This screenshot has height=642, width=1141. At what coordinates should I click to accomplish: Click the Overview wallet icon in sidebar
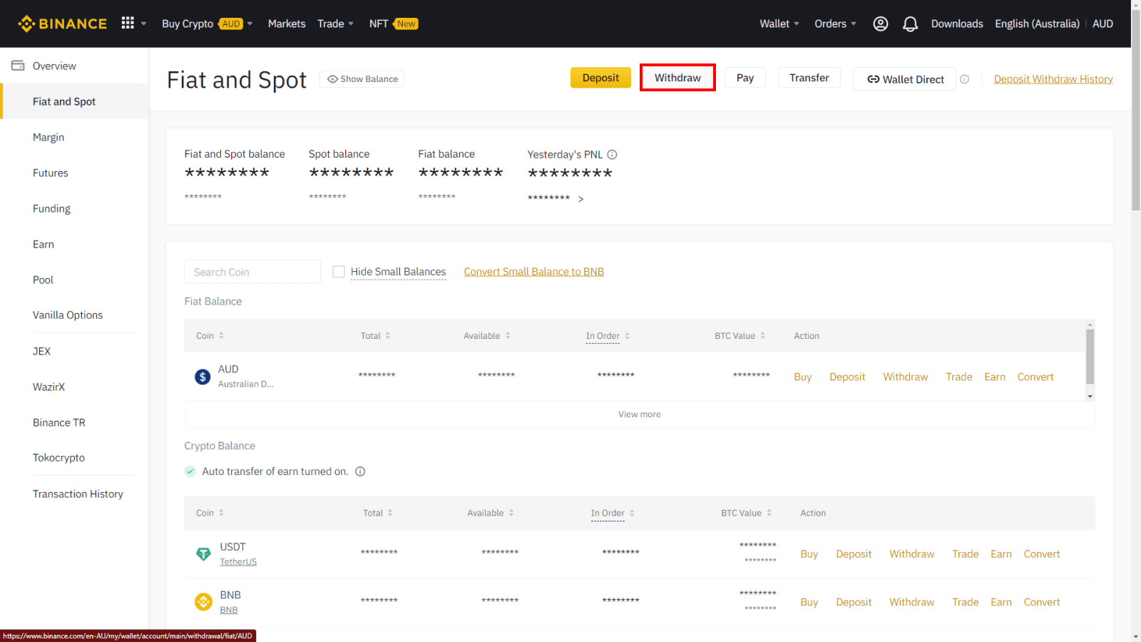(18, 66)
